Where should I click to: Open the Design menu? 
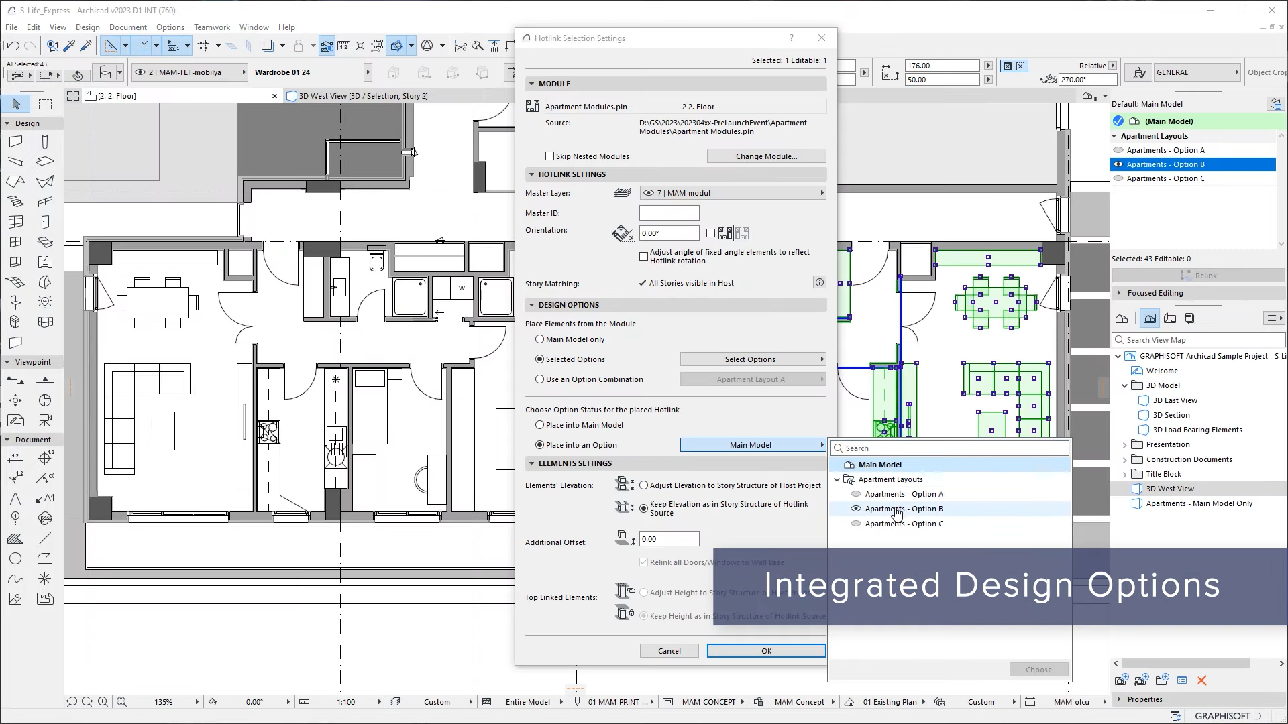coord(88,27)
